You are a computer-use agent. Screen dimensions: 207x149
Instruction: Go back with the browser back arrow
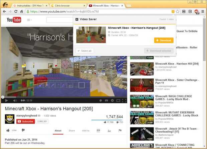pos(4,12)
